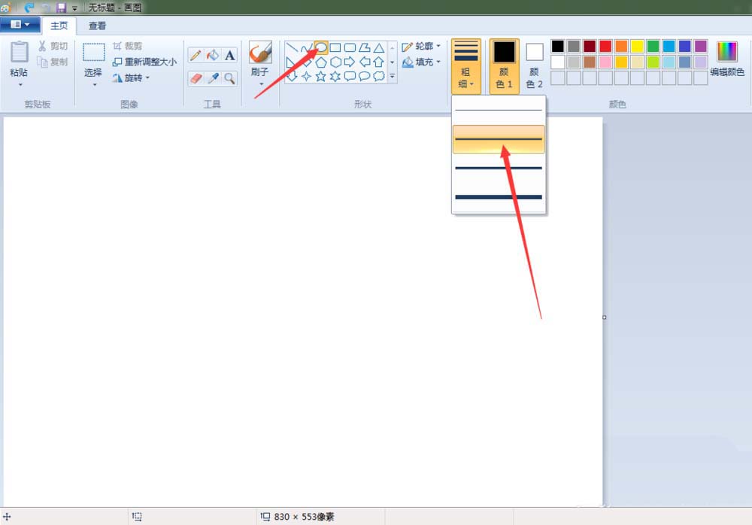Click the Redo arrow in title bar
This screenshot has height=525, width=752.
tap(46, 8)
